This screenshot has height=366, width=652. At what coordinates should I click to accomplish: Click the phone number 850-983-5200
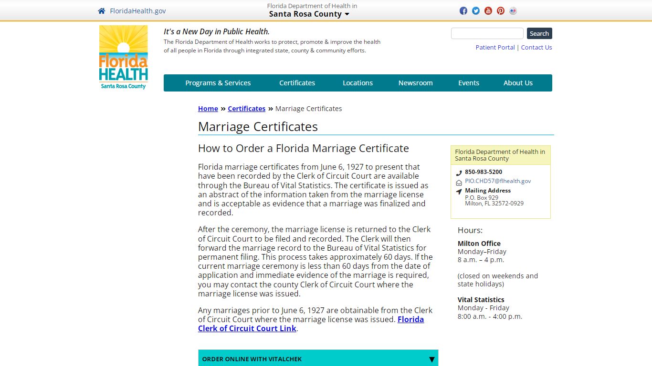[x=484, y=172]
